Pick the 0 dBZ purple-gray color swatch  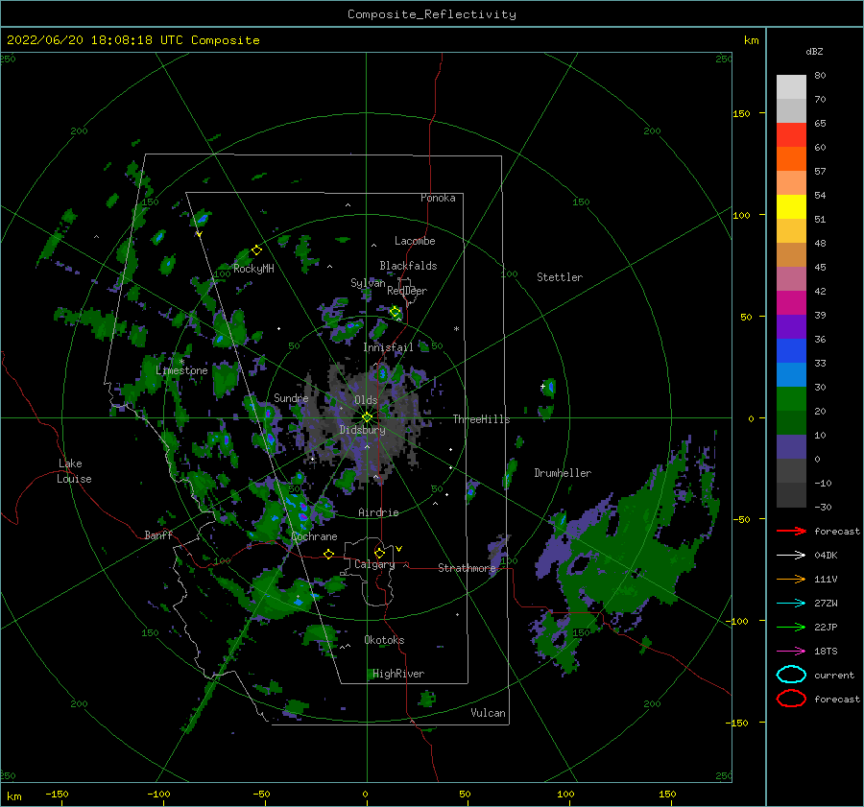tap(791, 446)
